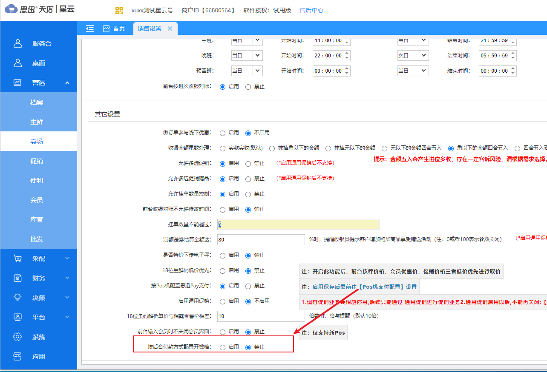Choose 实款实收(默认) rounding option
The width and height of the screenshot is (547, 372).
(222, 148)
